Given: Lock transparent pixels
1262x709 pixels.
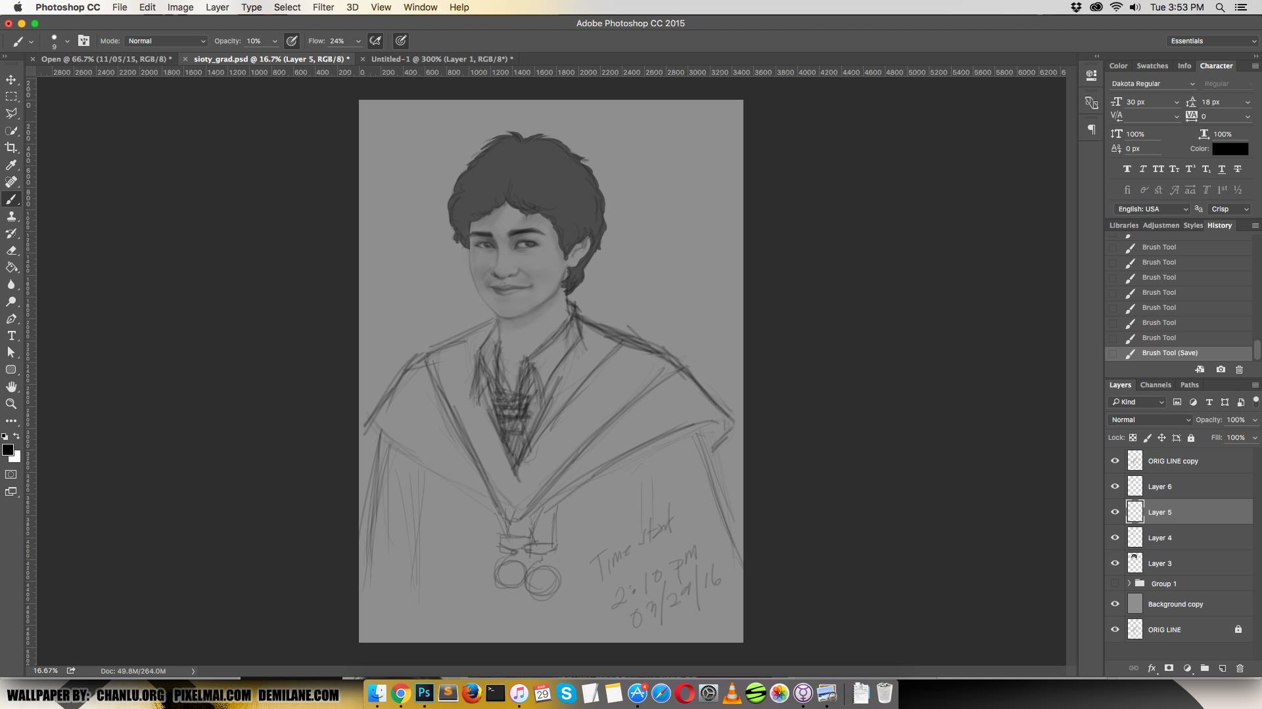Looking at the screenshot, I should point(1133,438).
